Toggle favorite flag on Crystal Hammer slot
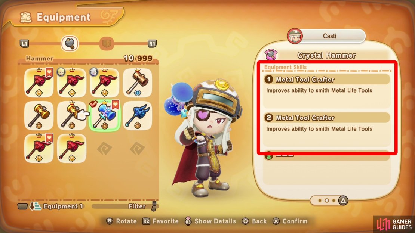415x233 pixels. (x=116, y=105)
